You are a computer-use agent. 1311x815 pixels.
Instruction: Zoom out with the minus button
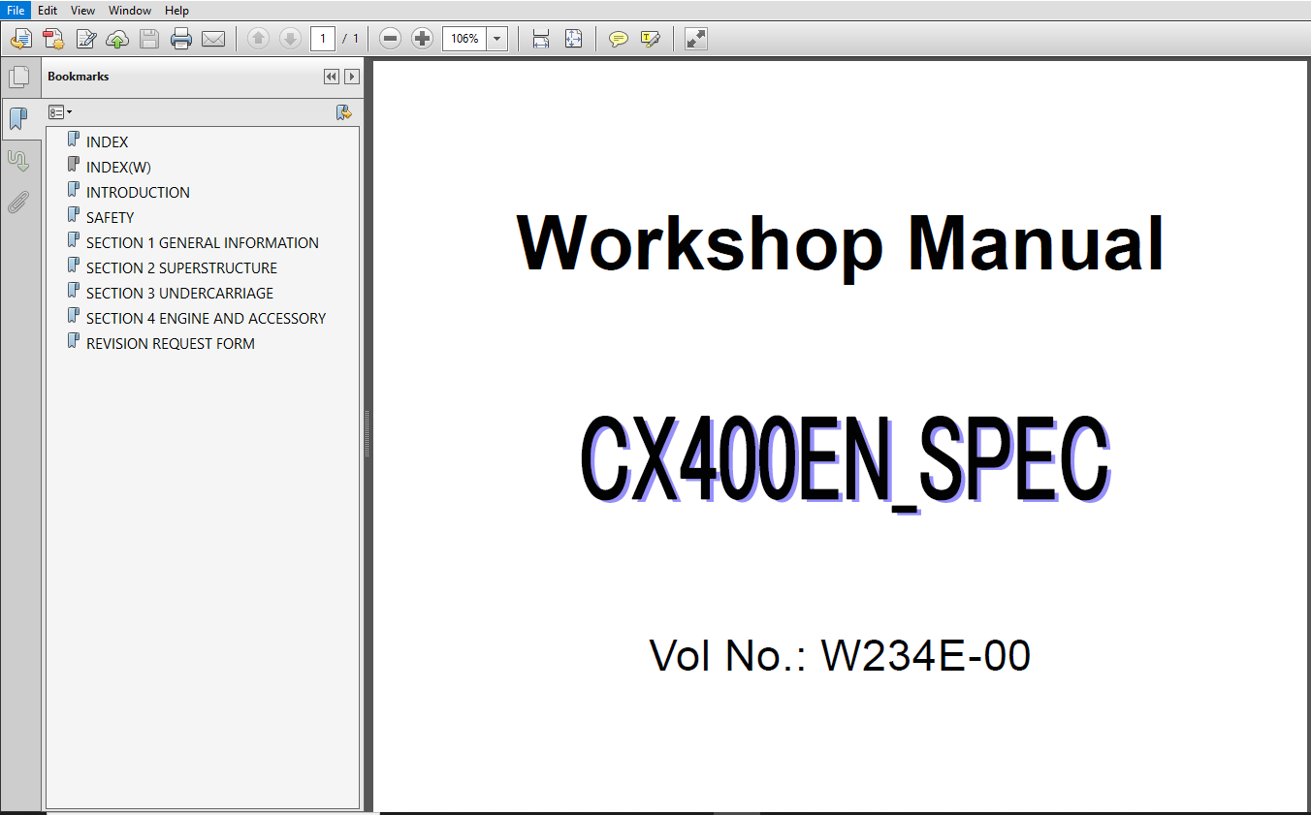[390, 39]
